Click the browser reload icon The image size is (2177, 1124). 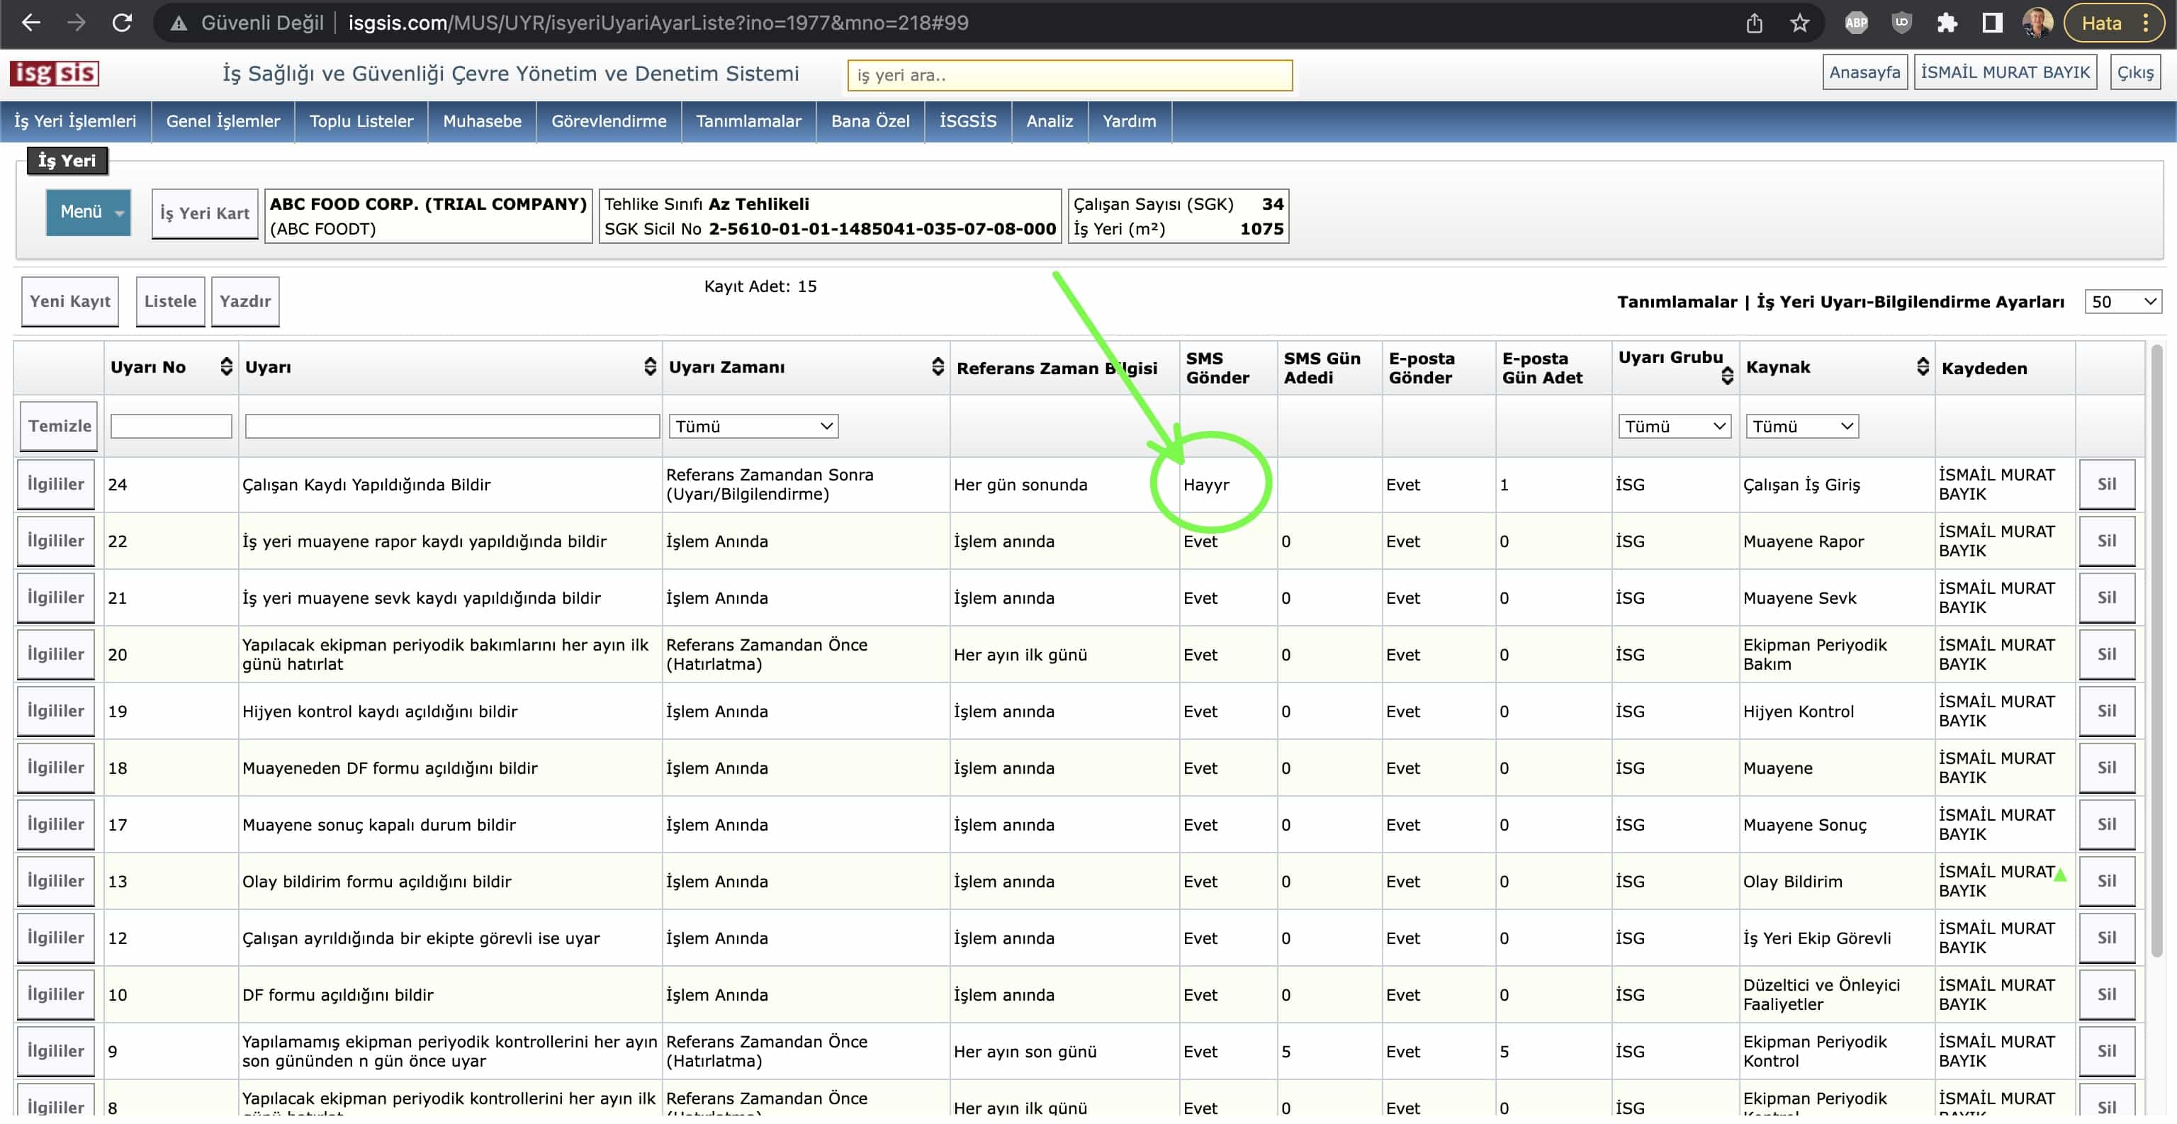click(x=122, y=23)
